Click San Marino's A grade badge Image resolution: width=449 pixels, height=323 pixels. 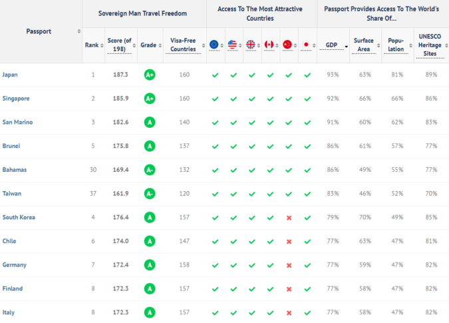150,123
